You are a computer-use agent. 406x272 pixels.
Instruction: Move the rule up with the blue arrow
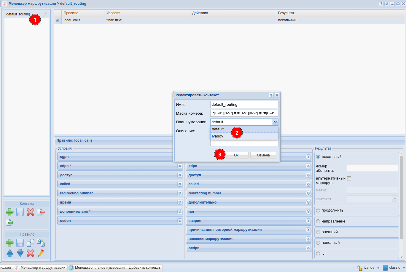coord(10,253)
